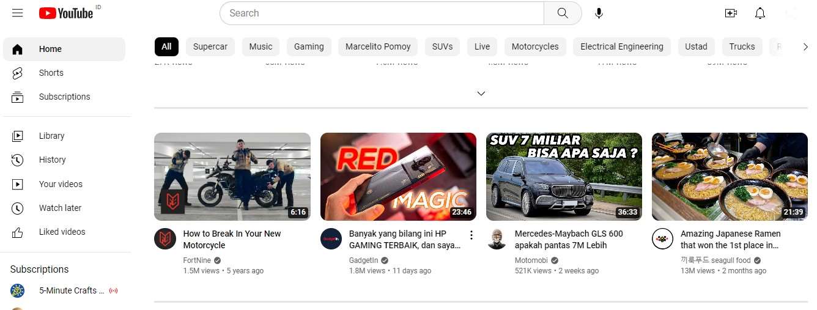Click the Shorts icon in sidebar
This screenshot has height=310, width=817.
(17, 73)
